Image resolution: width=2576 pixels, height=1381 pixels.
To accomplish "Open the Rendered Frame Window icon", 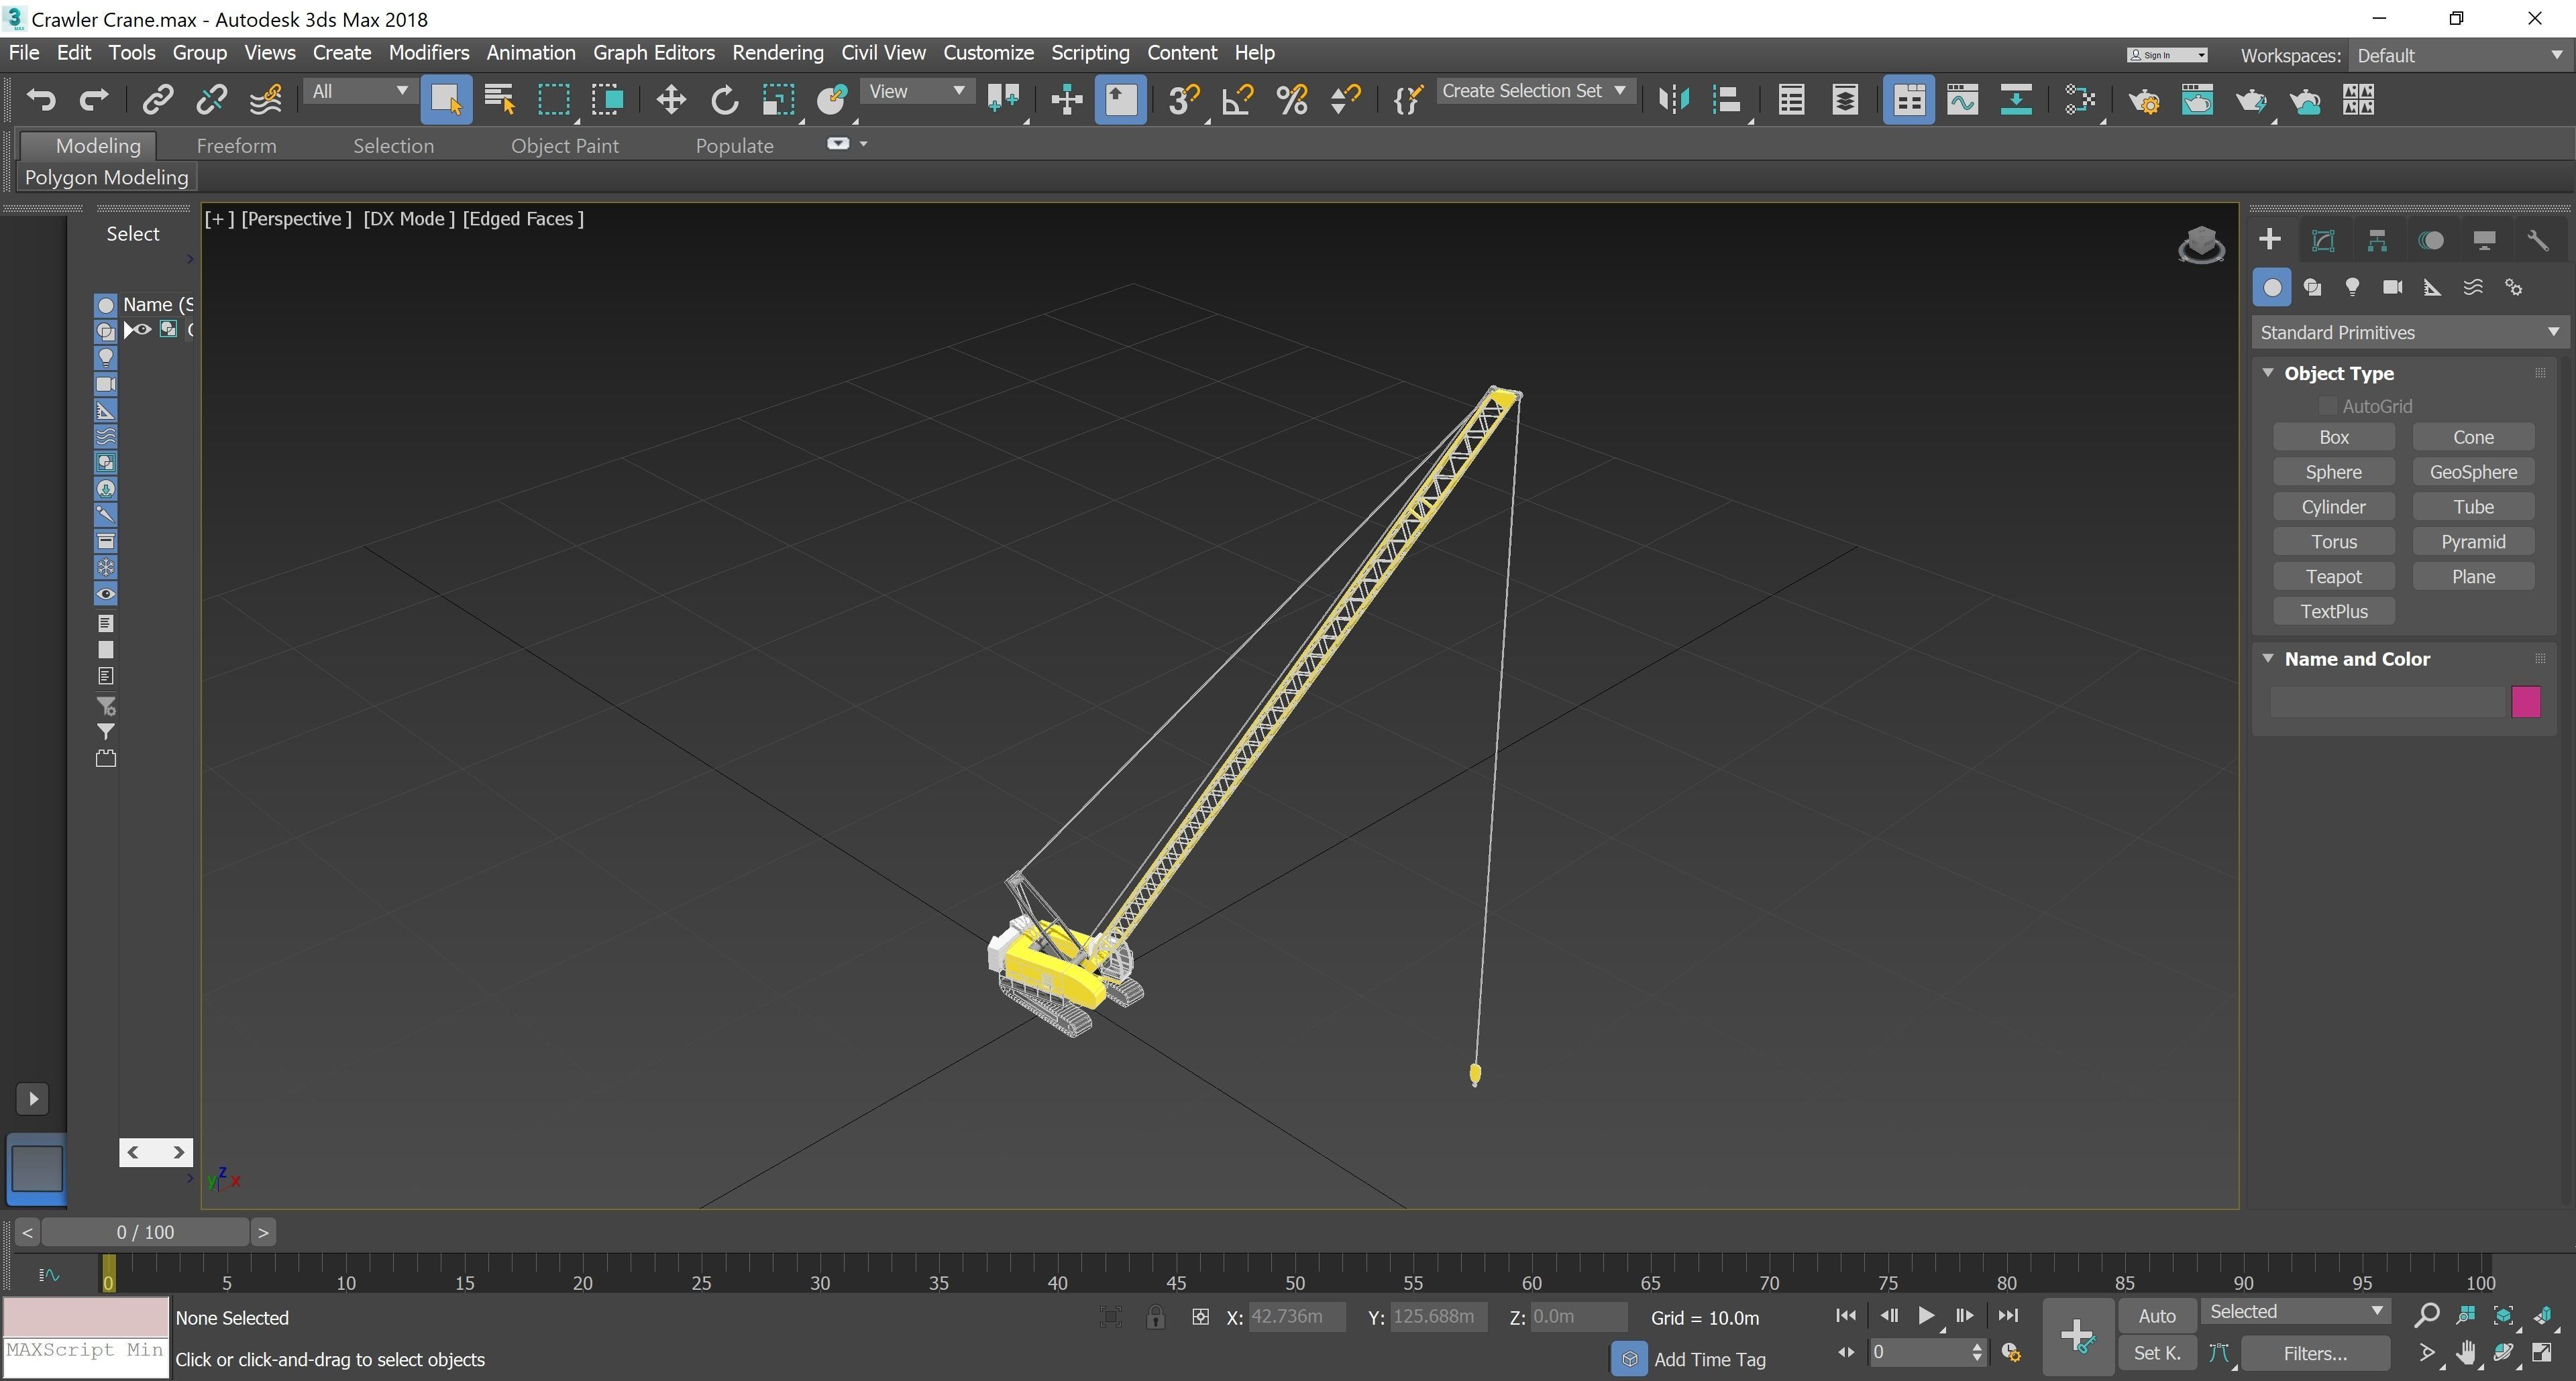I will click(2197, 99).
